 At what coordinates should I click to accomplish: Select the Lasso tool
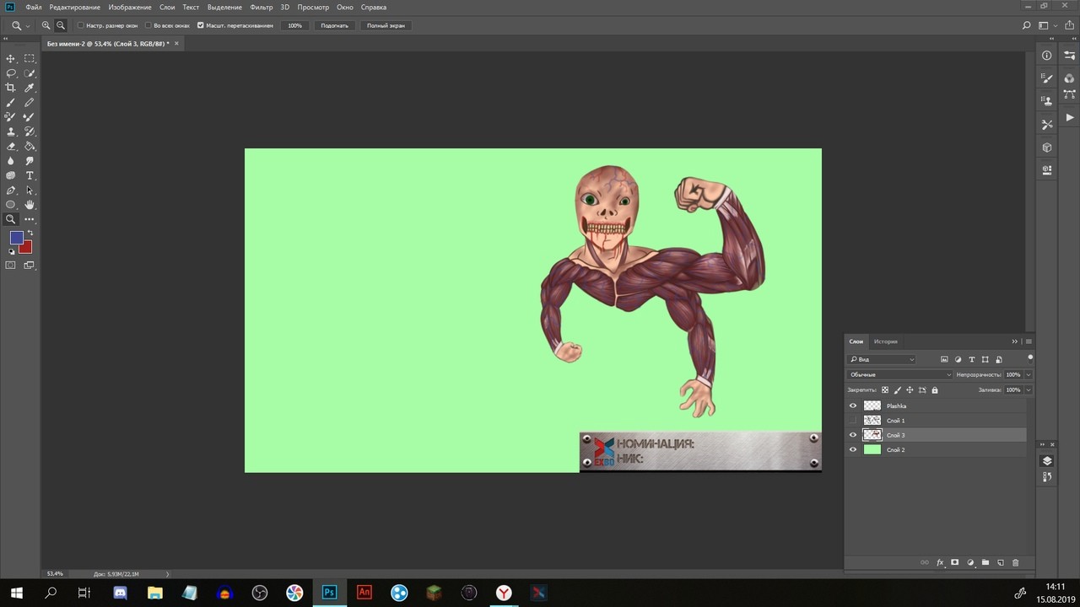pyautogui.click(x=11, y=73)
